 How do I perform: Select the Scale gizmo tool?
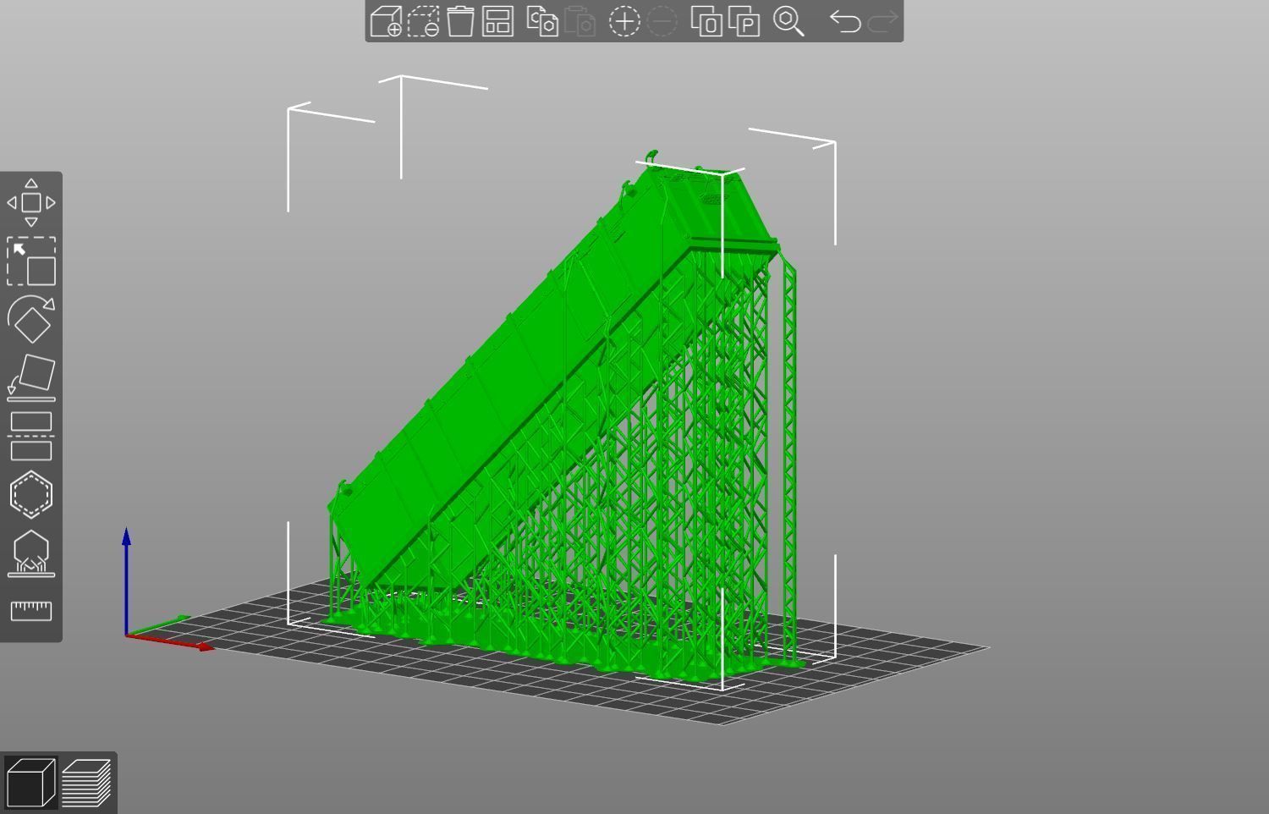pyautogui.click(x=31, y=261)
